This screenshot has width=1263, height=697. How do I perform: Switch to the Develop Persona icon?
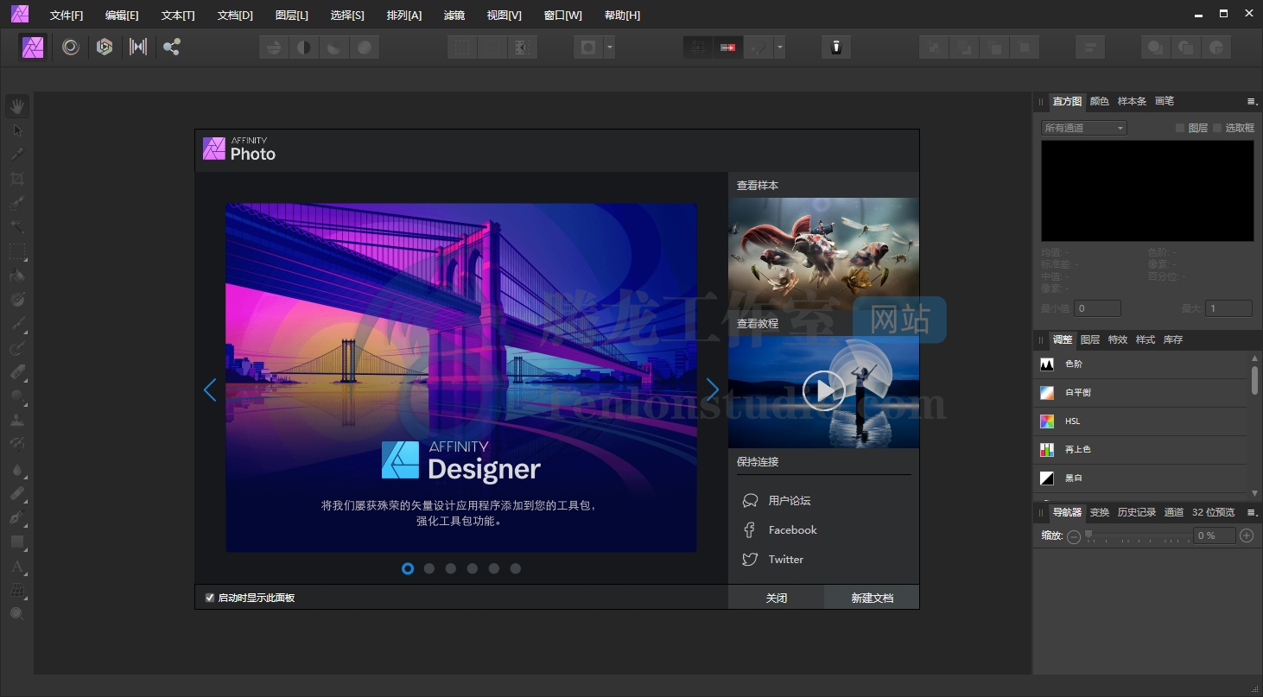click(x=105, y=47)
